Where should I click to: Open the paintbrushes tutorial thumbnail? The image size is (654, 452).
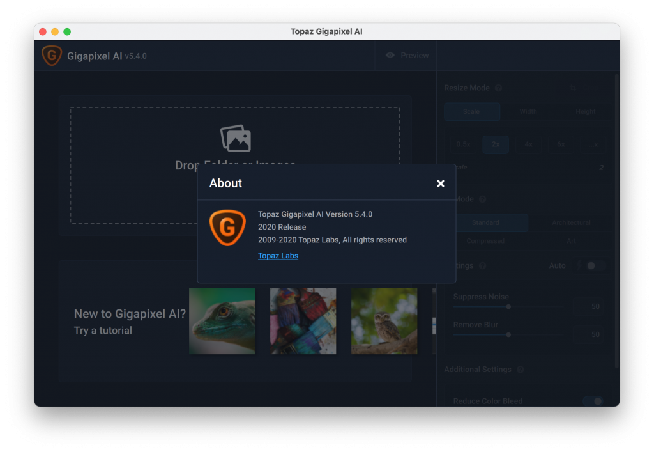pos(303,322)
